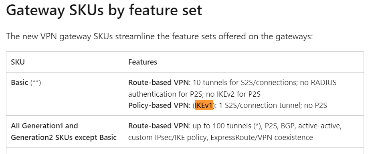
Task: Click the 'Basic (**)' SKU cell
Action: tap(26, 83)
